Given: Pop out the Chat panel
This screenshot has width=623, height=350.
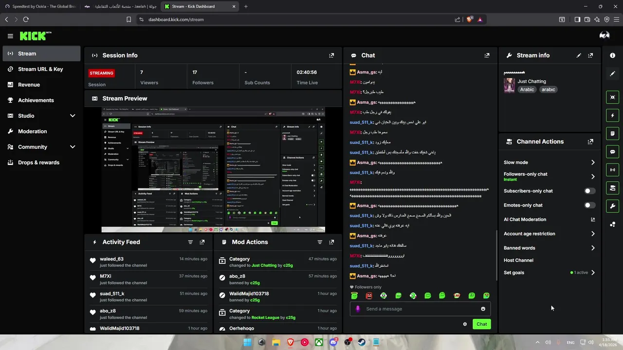Looking at the screenshot, I should 487,55.
